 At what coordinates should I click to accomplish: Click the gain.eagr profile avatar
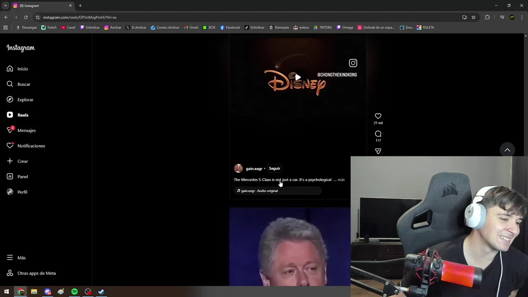[x=238, y=168]
